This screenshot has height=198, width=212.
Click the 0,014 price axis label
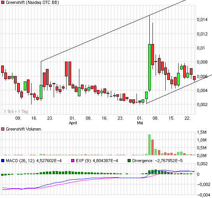point(202,19)
